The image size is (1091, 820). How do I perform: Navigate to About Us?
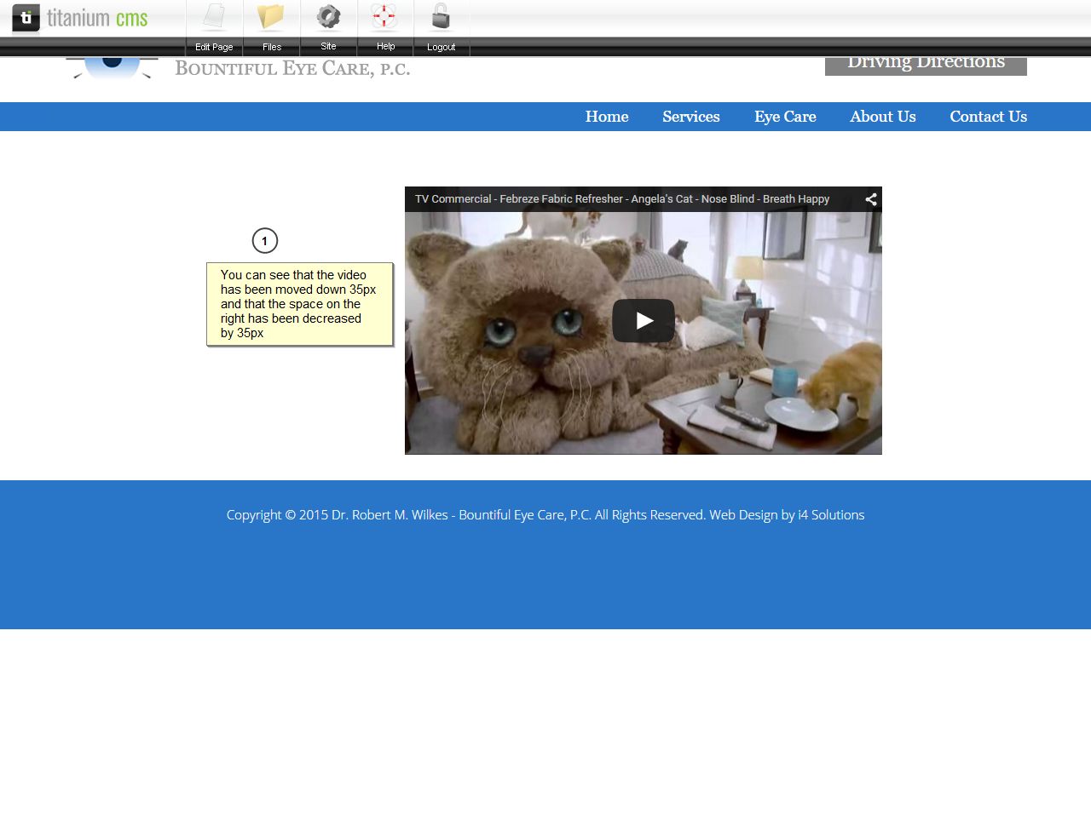coord(882,117)
